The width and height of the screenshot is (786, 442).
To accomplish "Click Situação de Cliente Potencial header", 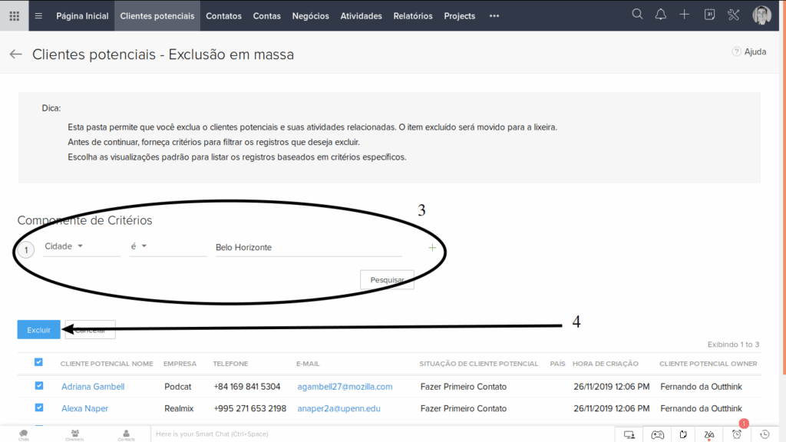I will pos(479,363).
